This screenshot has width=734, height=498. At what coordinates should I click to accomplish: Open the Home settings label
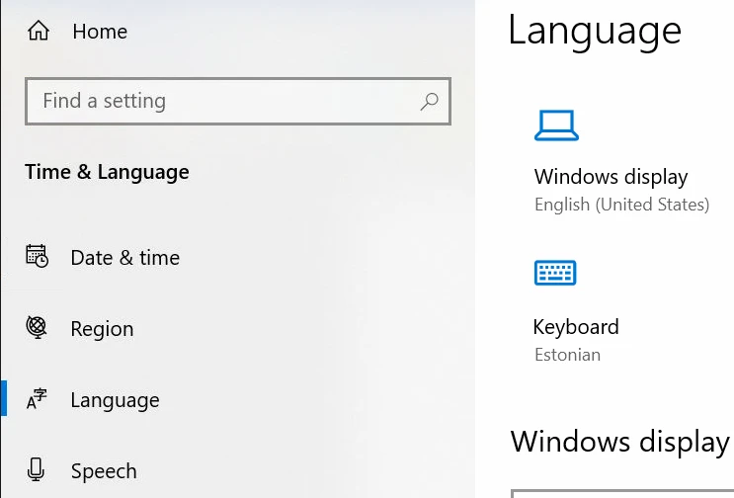(100, 32)
